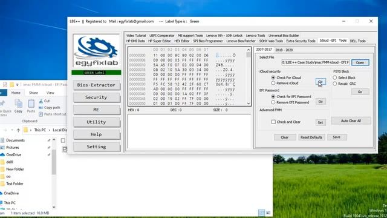Click the Set button for Advanced FMM
Screen dimensions: 387x218
pyautogui.click(x=320, y=122)
